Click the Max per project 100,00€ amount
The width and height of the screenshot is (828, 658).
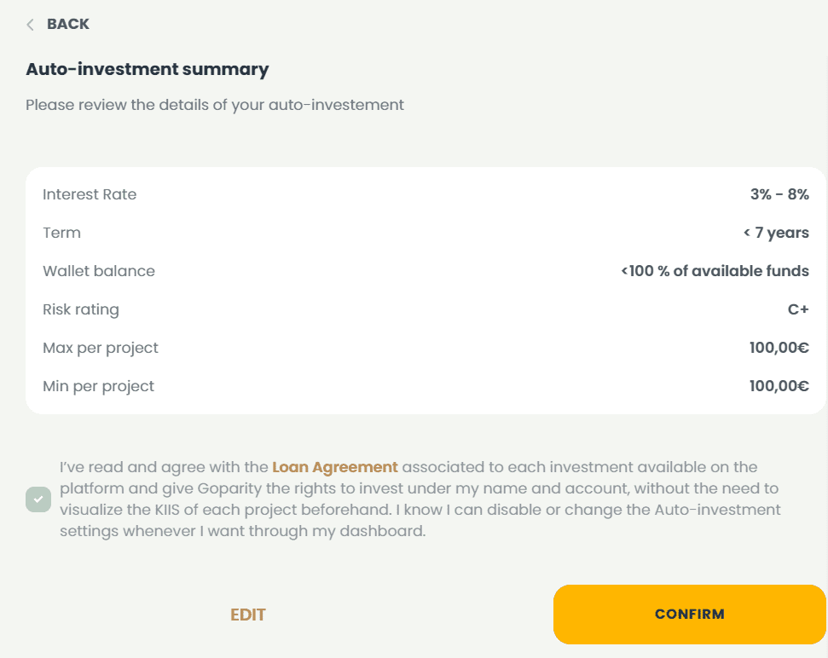click(x=779, y=348)
